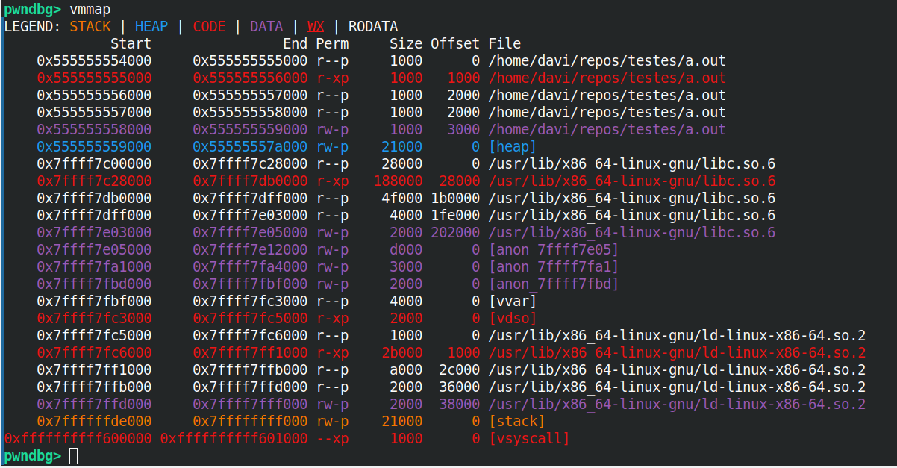Click the File column header

[x=505, y=43]
